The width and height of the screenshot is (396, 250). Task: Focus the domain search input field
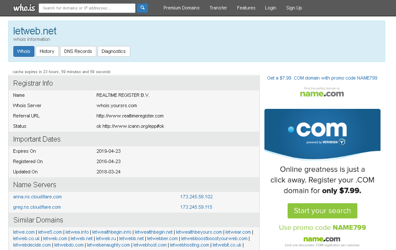coord(87,8)
